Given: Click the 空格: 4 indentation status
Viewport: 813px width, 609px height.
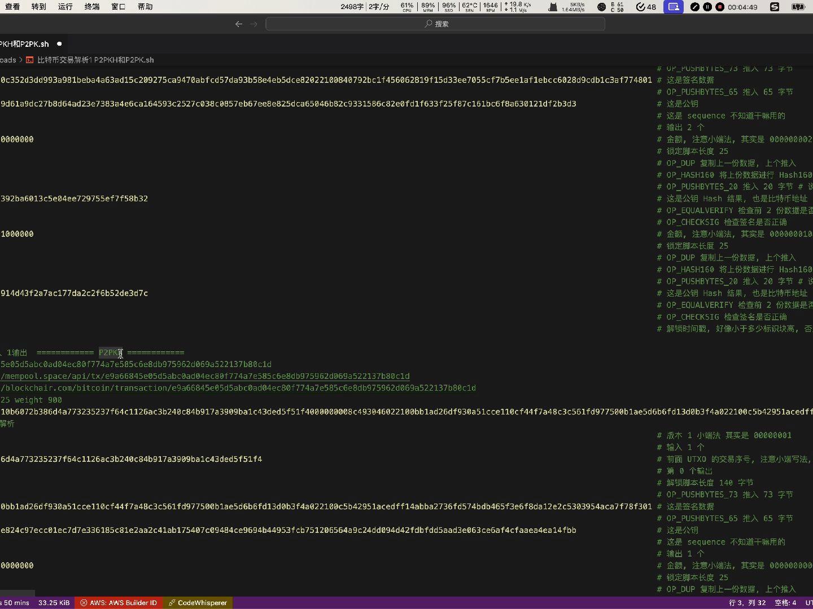Looking at the screenshot, I should [785, 603].
